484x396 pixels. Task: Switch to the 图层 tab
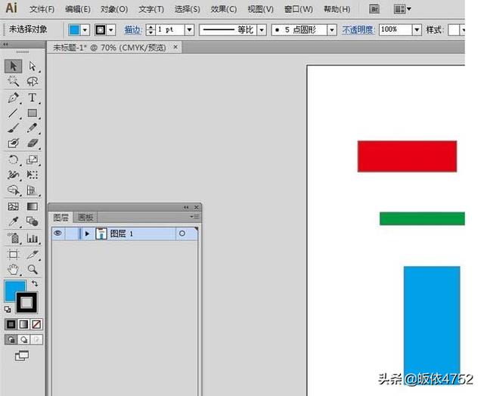[x=60, y=218]
